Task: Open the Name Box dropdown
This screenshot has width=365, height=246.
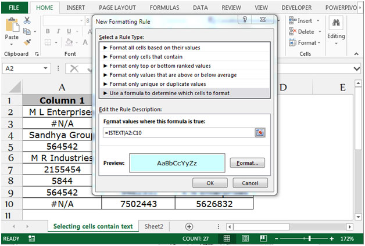Action: pos(45,68)
